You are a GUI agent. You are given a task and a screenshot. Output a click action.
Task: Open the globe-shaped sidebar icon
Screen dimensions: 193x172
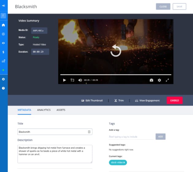[3, 34]
